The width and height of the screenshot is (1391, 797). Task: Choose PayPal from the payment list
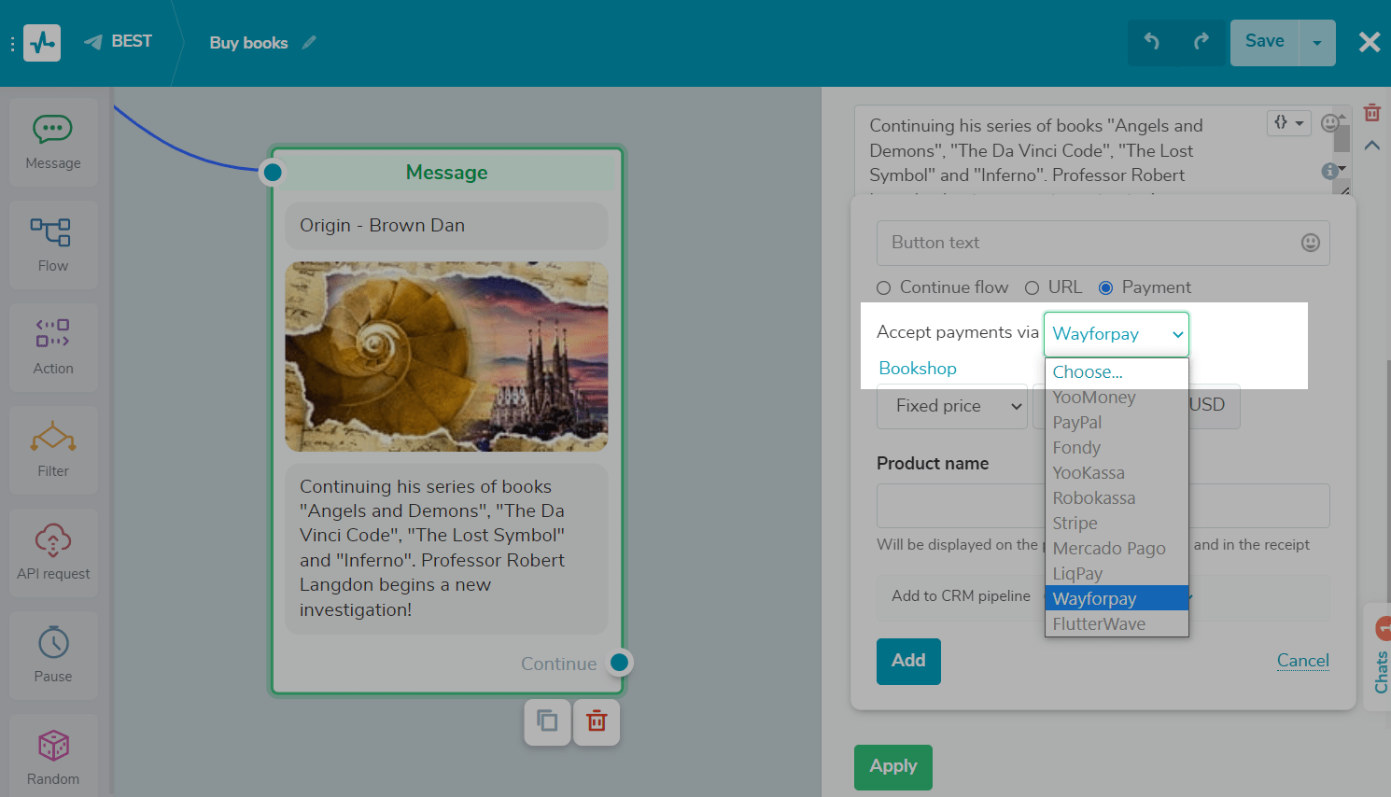coord(1077,423)
